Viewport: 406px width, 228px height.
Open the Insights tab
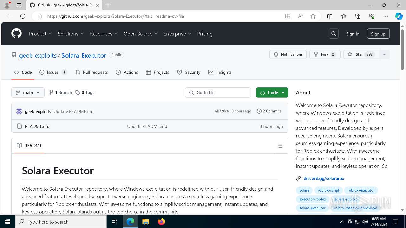(220, 72)
